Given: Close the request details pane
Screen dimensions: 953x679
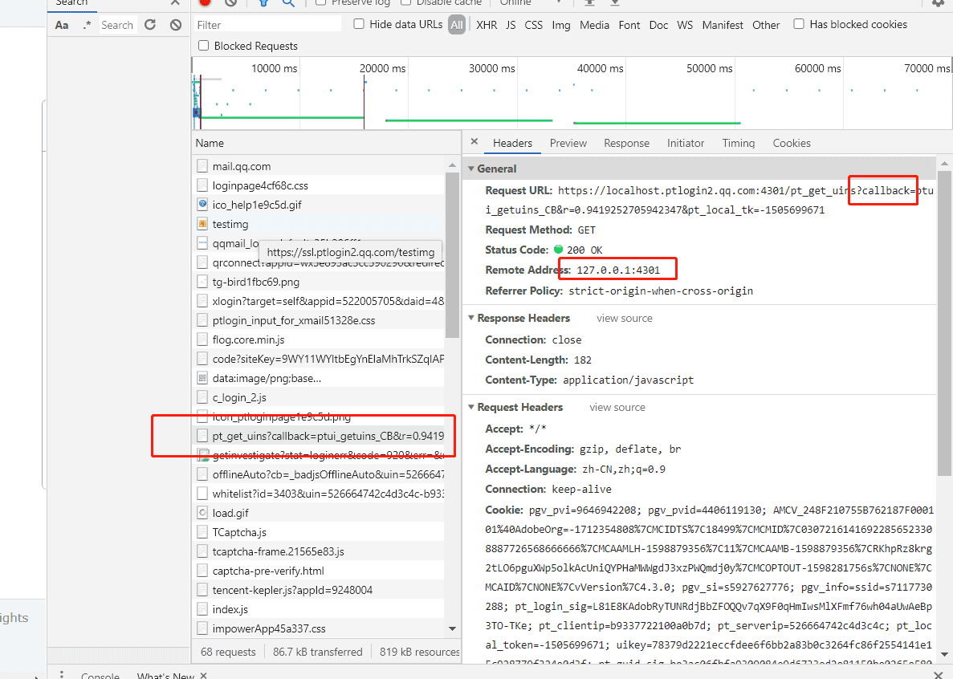Looking at the screenshot, I should (x=474, y=142).
